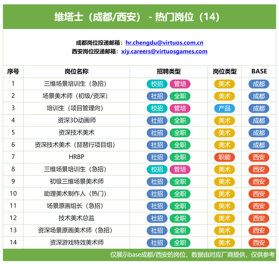The image size is (279, 264).
Task: Select 初级三维场景美术师 job title
Action: (x=76, y=181)
